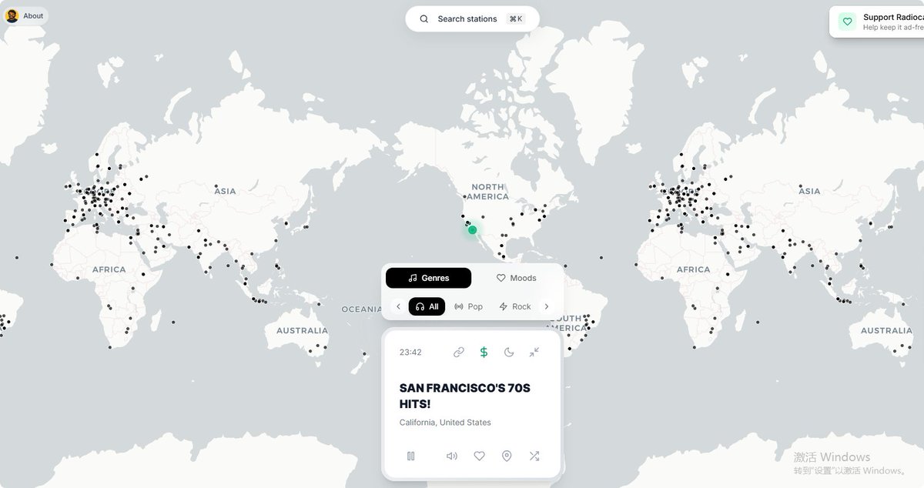Select the highlighted green station marker

(x=472, y=229)
